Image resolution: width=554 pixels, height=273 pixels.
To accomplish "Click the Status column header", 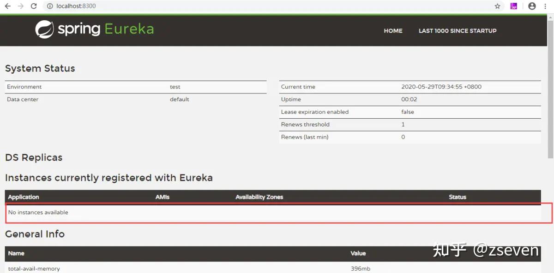I will tap(458, 197).
